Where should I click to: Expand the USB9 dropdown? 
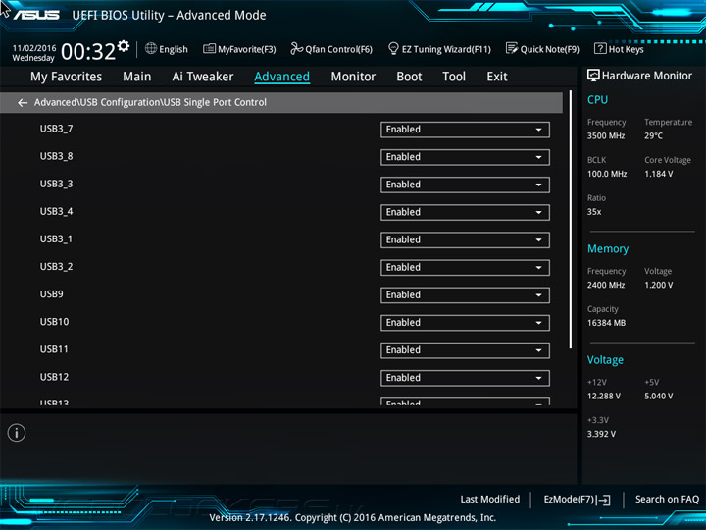(465, 295)
